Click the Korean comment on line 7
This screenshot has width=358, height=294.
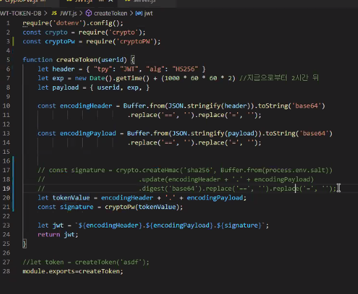pos(279,78)
